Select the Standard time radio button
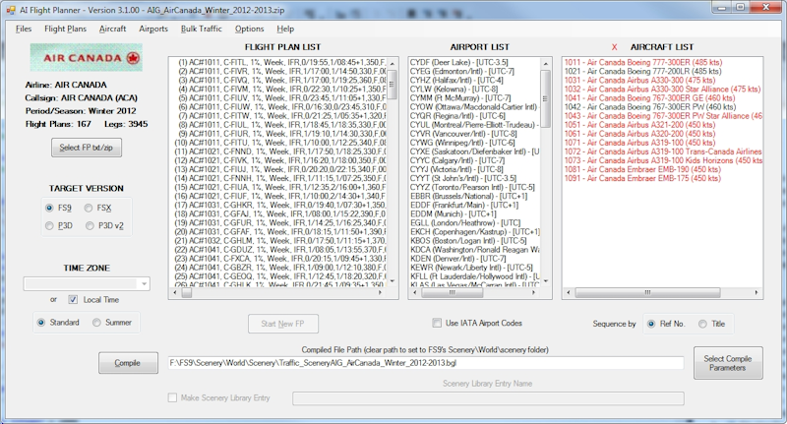The width and height of the screenshot is (787, 424). [41, 323]
